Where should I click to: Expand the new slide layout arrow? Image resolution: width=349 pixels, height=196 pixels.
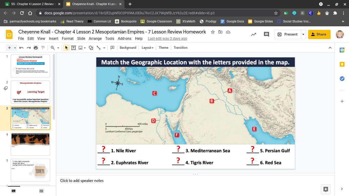coord(15,48)
